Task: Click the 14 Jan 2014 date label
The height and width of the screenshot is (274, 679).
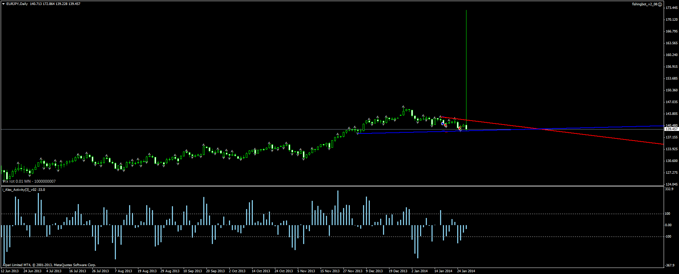Action: pos(443,271)
